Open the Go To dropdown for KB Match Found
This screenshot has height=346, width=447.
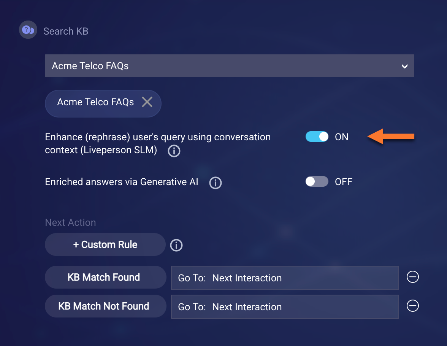pyautogui.click(x=285, y=278)
